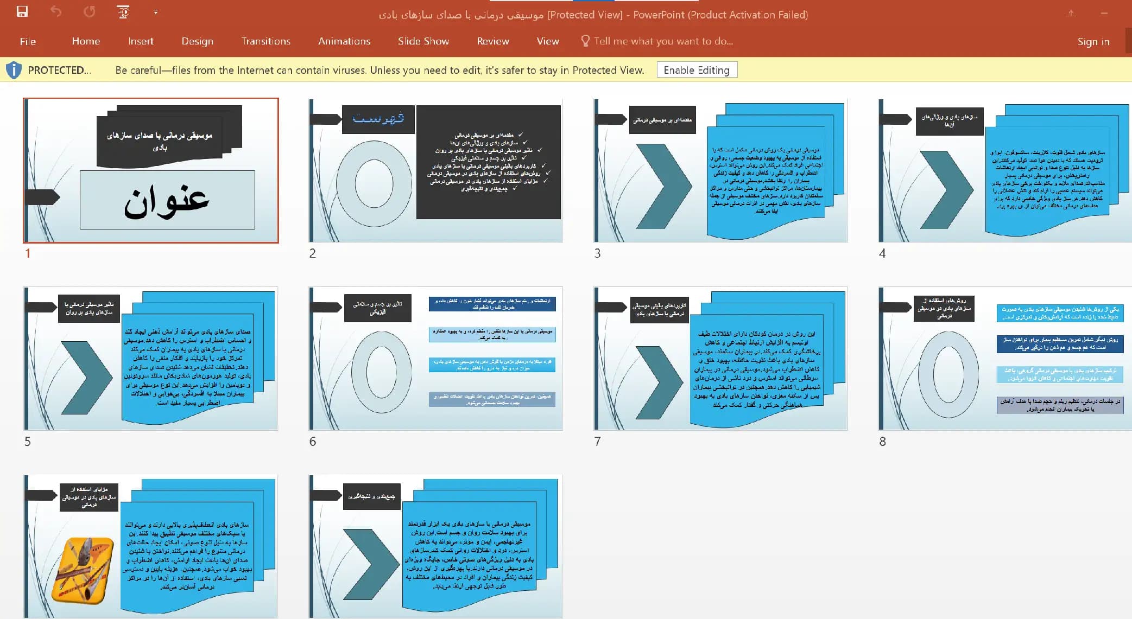Select slide 4 thumbnail

click(1005, 170)
